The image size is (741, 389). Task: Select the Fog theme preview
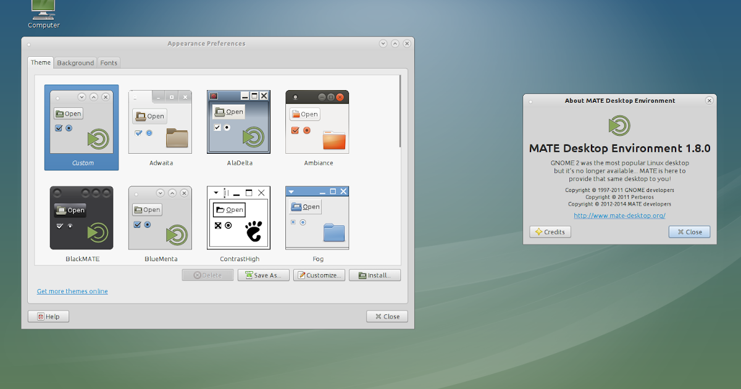click(317, 218)
